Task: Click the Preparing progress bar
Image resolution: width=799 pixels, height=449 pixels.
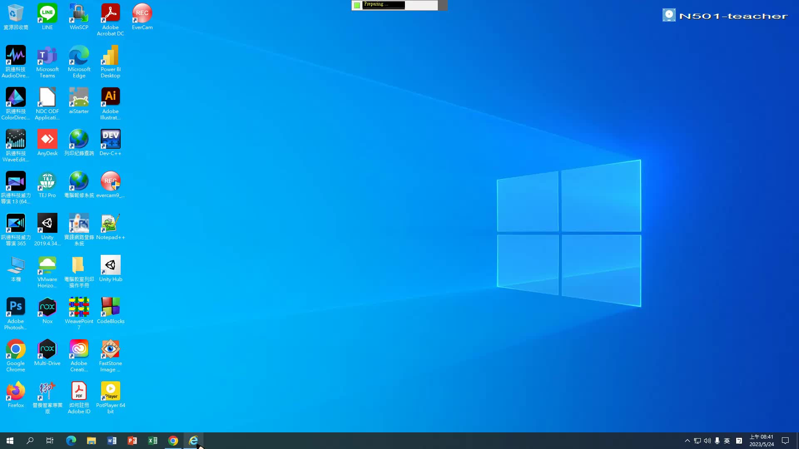Action: pyautogui.click(x=395, y=5)
